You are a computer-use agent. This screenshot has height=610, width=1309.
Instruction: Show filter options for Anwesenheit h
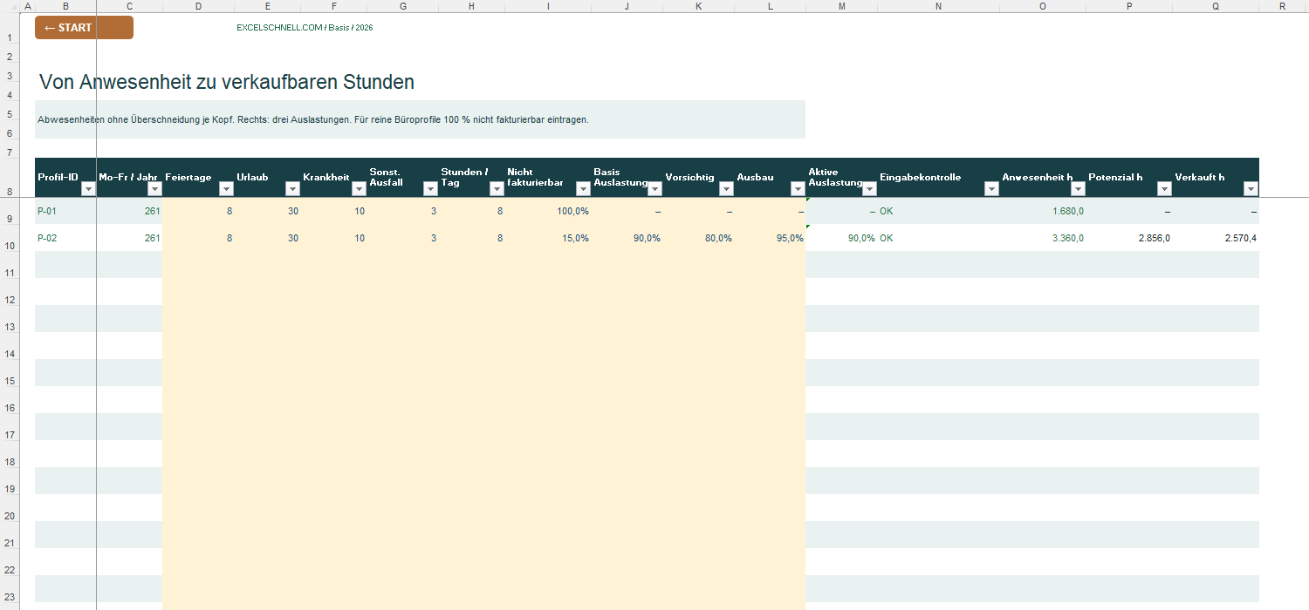pyautogui.click(x=1078, y=189)
